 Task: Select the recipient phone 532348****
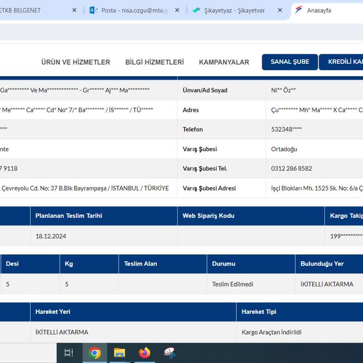click(286, 129)
